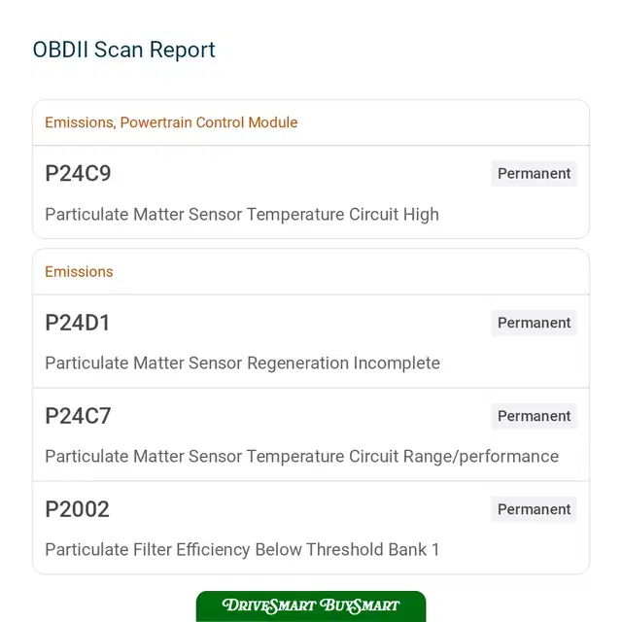Select the Temperature Circuit Range/performance description
The height and width of the screenshot is (622, 622).
coord(302,457)
